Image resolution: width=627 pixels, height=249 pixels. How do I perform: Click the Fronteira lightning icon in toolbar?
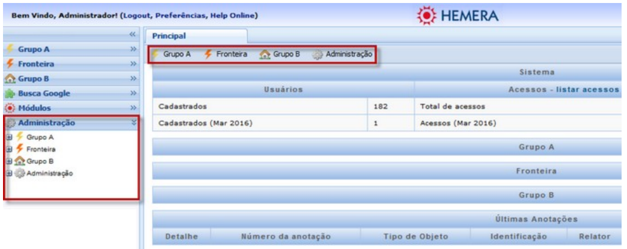[208, 54]
